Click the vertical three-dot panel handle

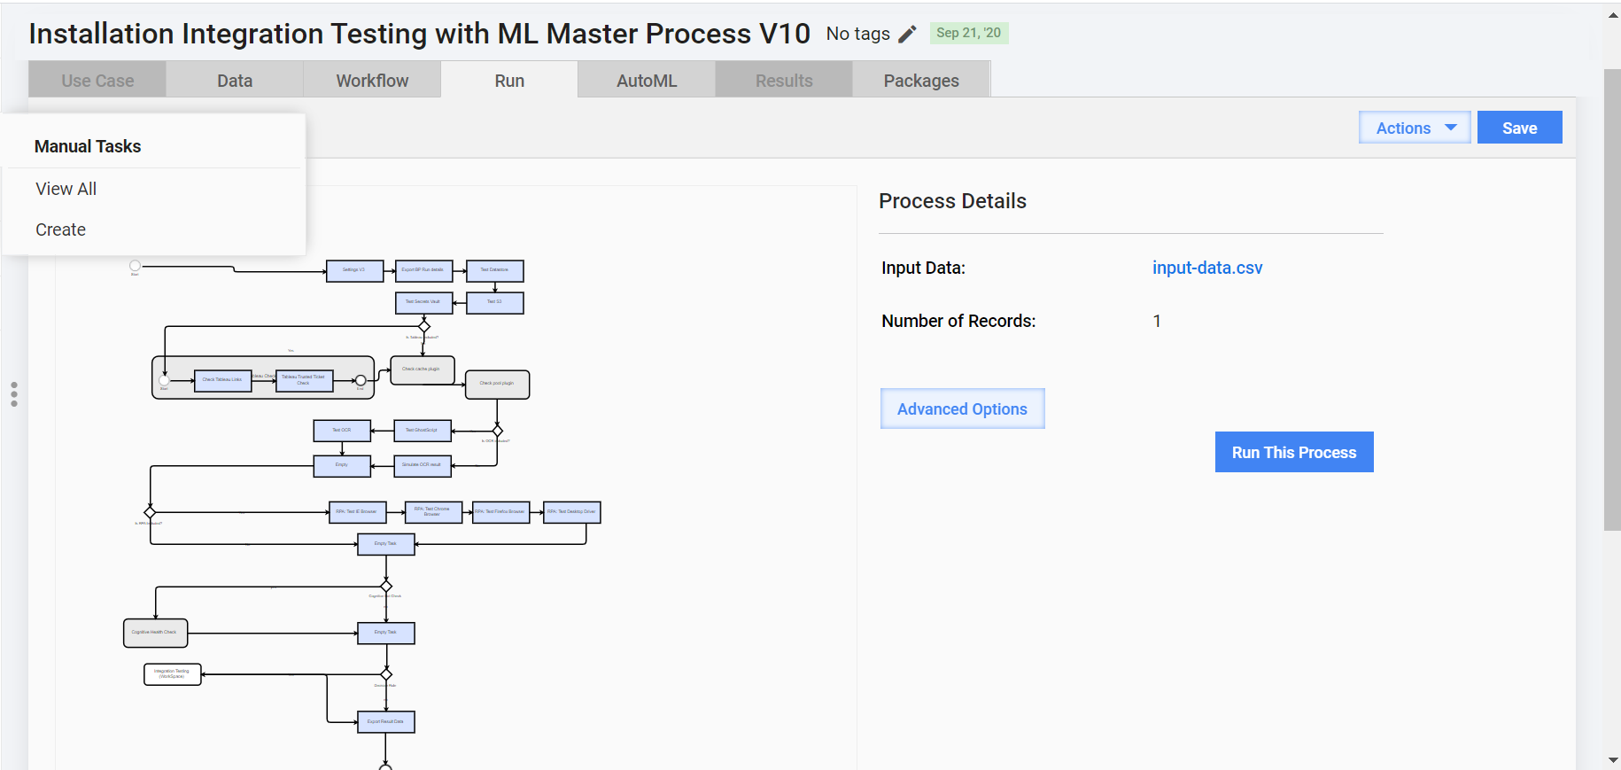(14, 394)
